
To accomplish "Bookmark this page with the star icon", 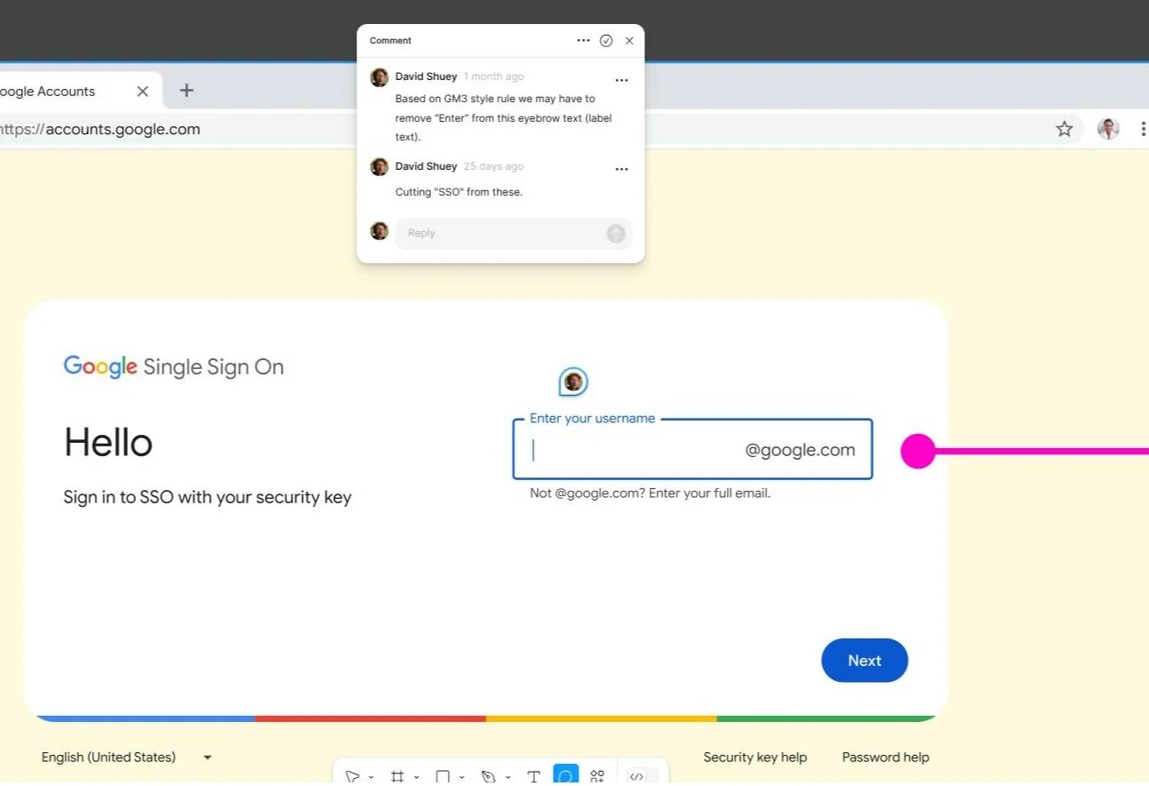I will [x=1064, y=129].
